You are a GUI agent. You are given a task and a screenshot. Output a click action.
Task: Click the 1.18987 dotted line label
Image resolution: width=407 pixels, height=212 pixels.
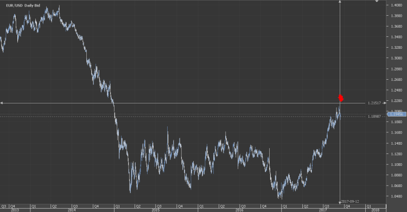click(x=374, y=117)
